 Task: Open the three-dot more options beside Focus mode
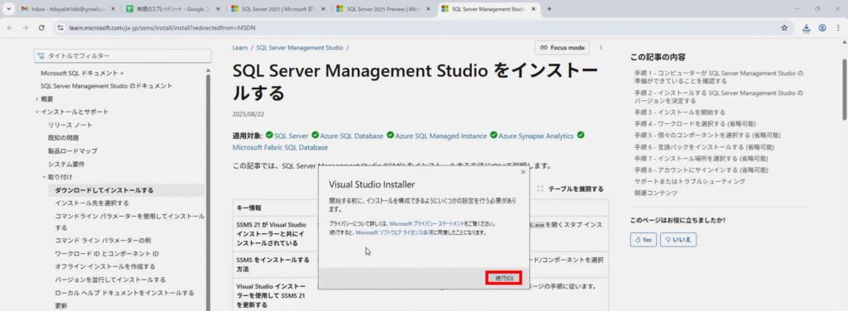tap(601, 47)
